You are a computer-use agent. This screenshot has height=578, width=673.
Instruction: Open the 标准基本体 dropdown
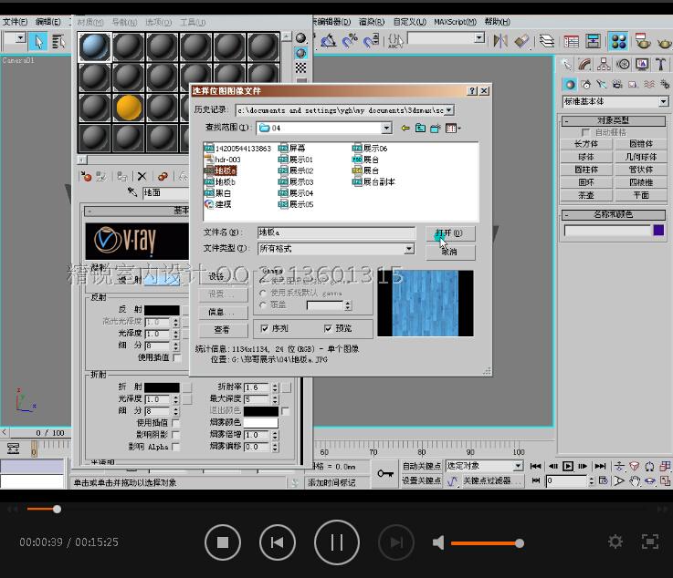[664, 101]
